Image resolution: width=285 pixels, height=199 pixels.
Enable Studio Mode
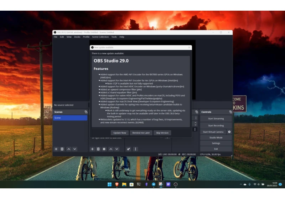tap(216, 138)
